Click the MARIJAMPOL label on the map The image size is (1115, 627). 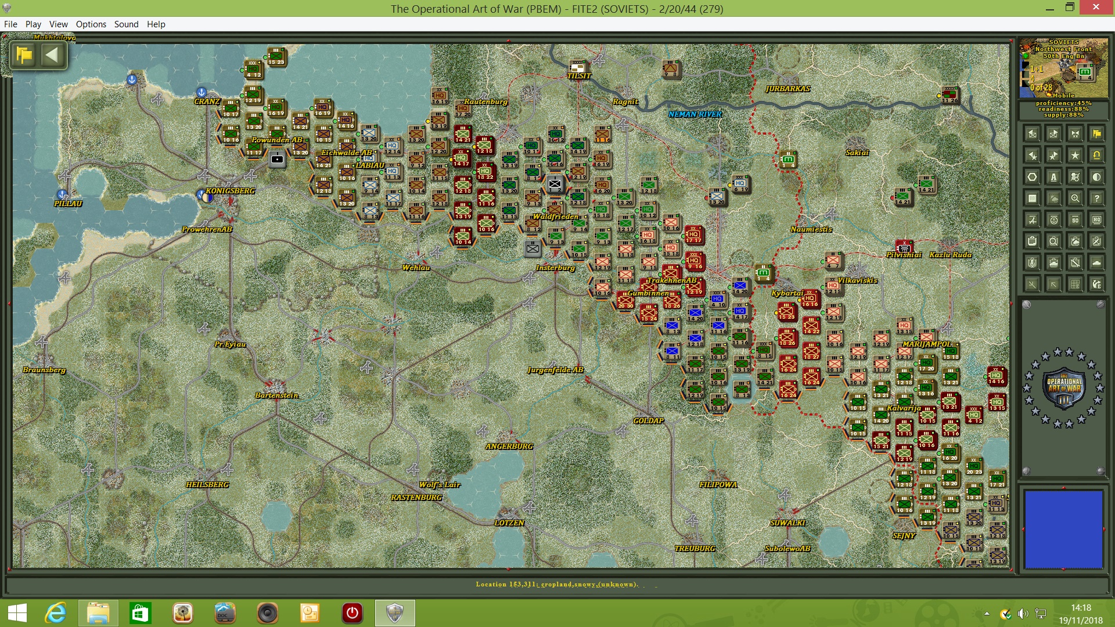point(927,344)
